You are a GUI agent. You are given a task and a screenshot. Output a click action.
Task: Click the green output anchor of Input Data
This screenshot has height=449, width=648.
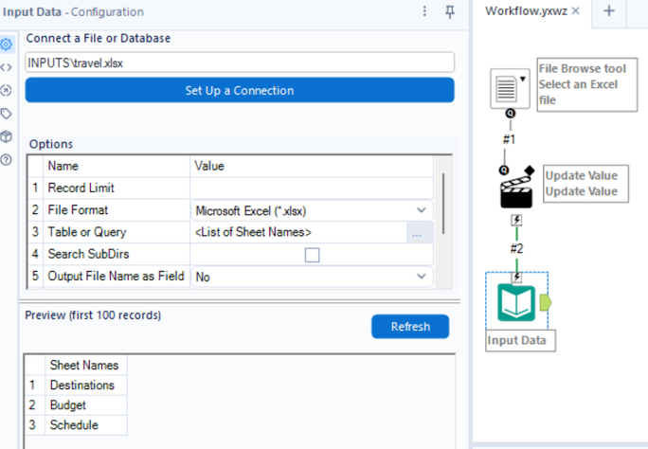[546, 303]
